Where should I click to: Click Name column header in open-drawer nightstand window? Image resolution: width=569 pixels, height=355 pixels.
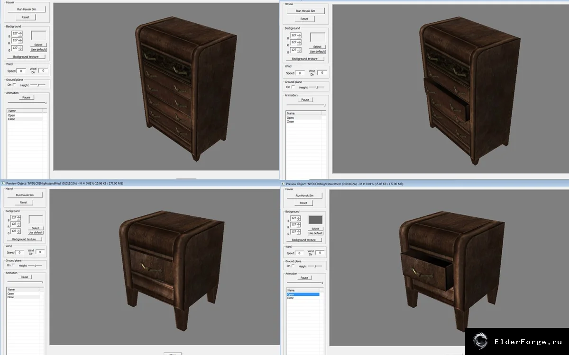(303, 290)
